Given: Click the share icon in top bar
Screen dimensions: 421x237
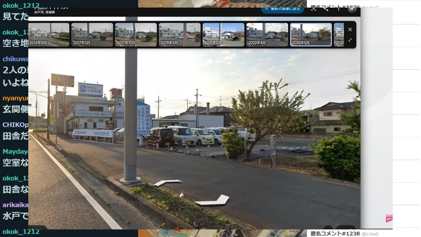Looking at the screenshot, I should point(326,9).
